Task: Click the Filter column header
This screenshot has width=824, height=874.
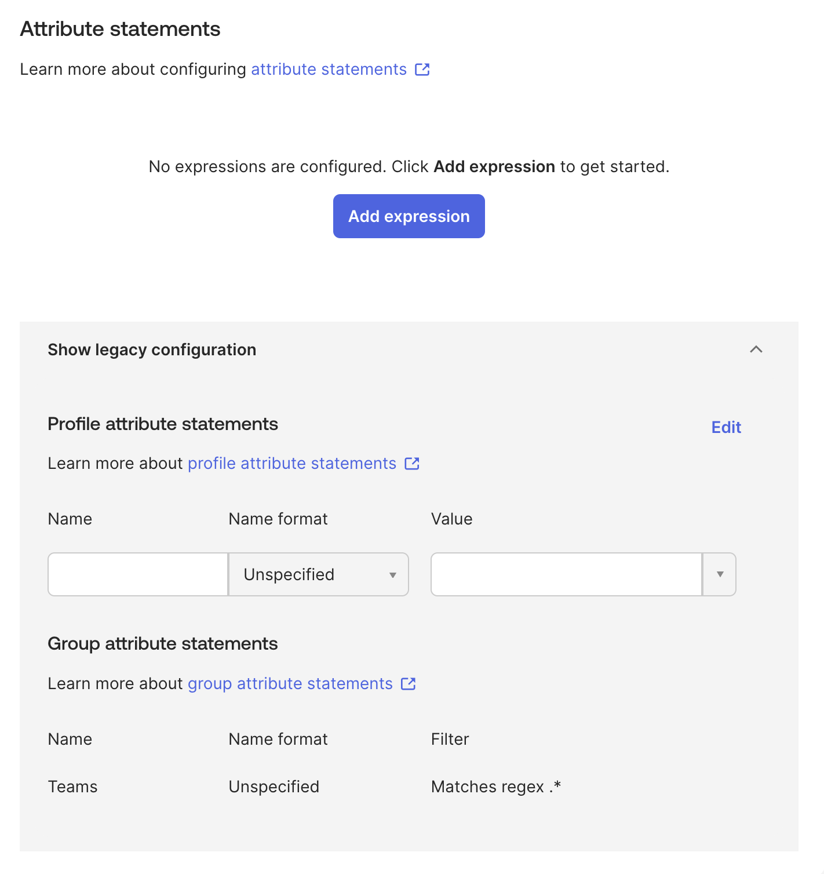Action: pos(450,739)
